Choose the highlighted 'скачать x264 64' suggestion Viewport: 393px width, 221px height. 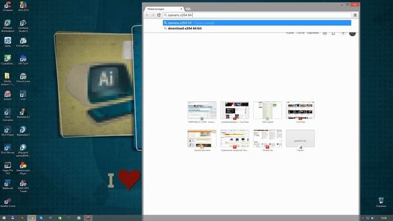257,23
